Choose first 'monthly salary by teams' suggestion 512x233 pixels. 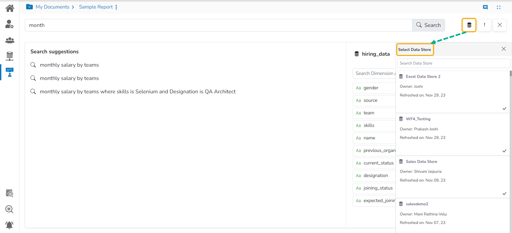69,65
